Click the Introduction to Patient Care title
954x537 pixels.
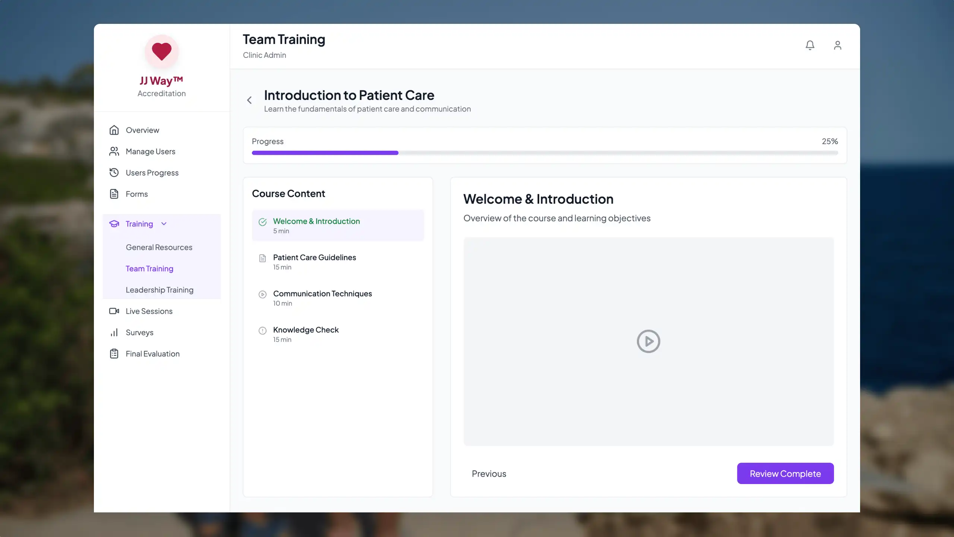[349, 95]
